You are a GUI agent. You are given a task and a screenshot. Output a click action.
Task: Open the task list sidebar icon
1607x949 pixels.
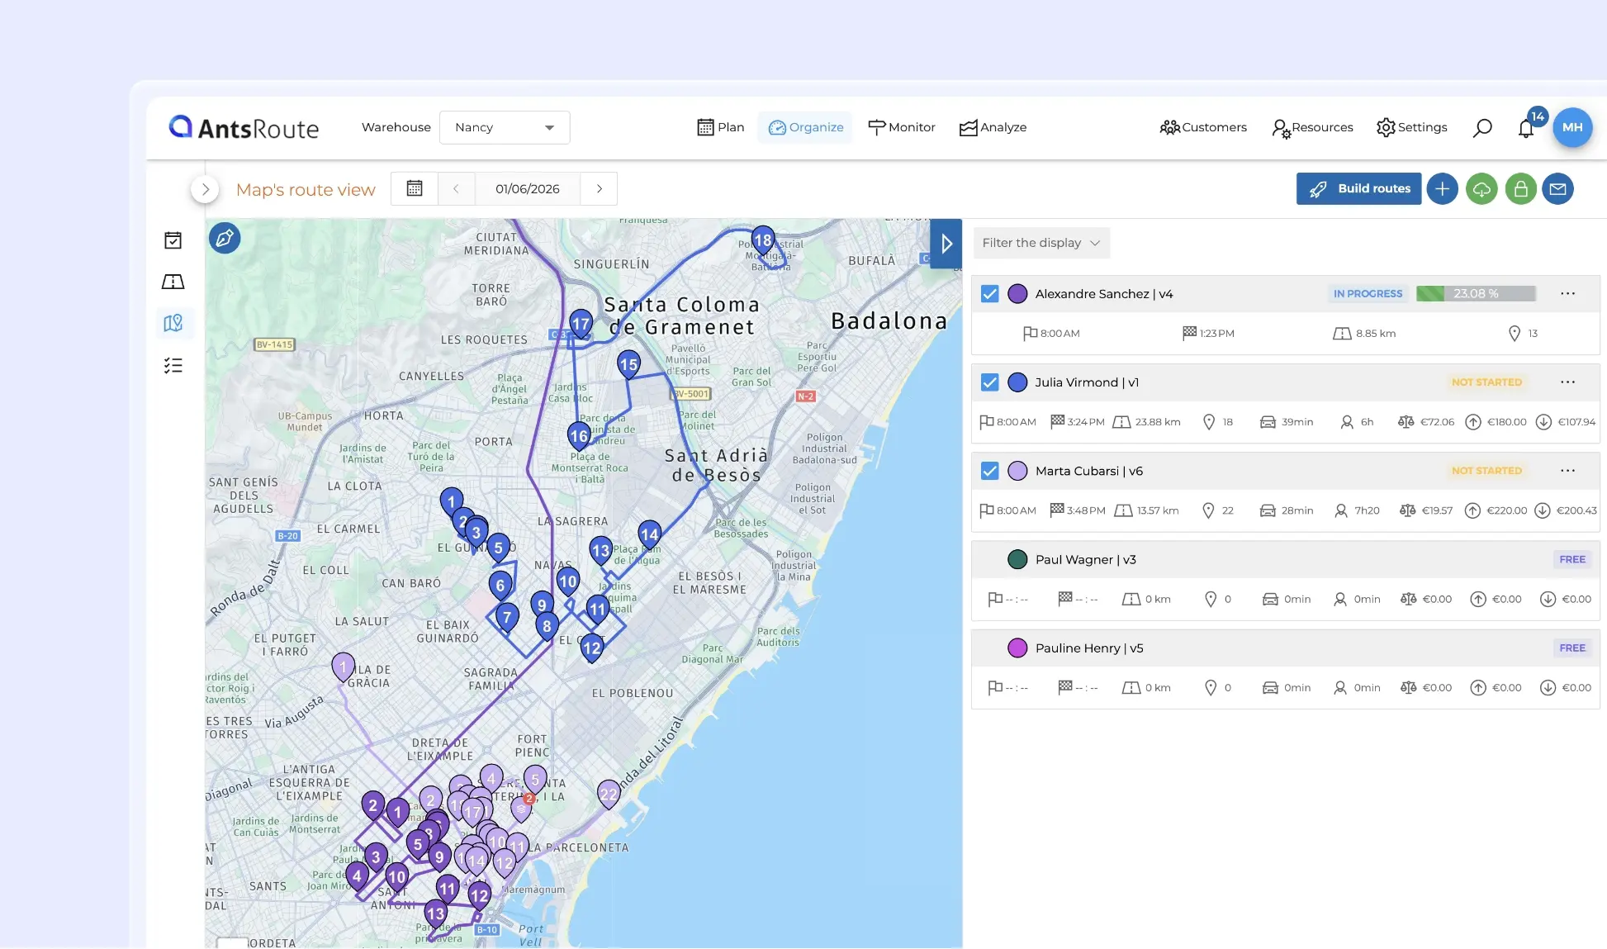click(x=173, y=365)
